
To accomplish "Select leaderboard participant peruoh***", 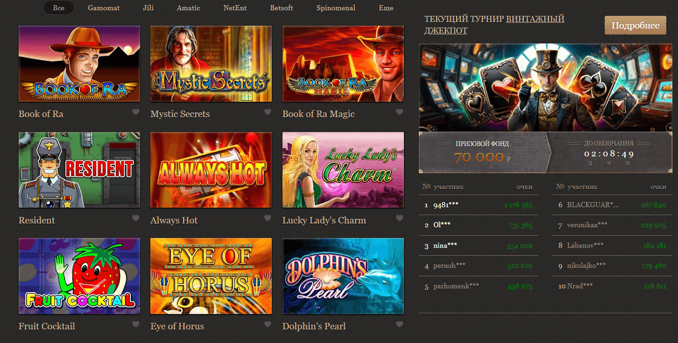I will [x=449, y=265].
